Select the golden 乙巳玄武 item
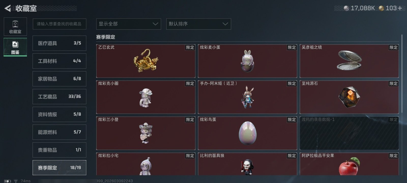The image size is (407, 183). point(146,61)
